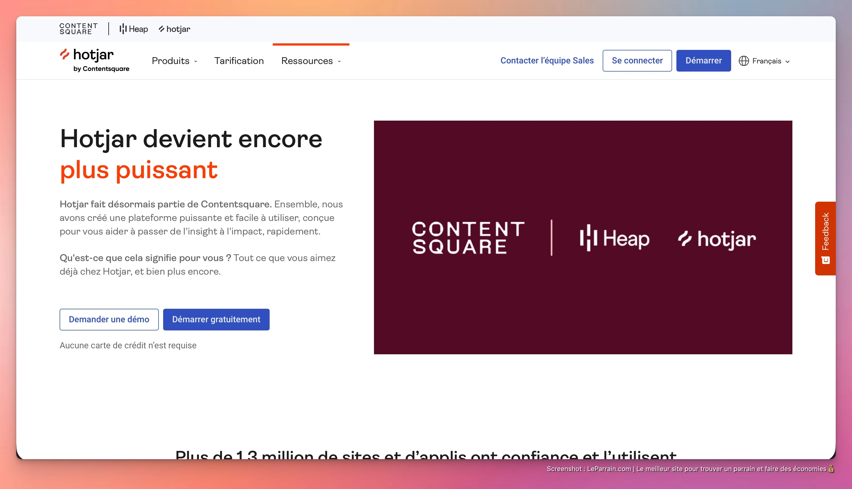Click the hotjar logo in top bar

(x=174, y=29)
